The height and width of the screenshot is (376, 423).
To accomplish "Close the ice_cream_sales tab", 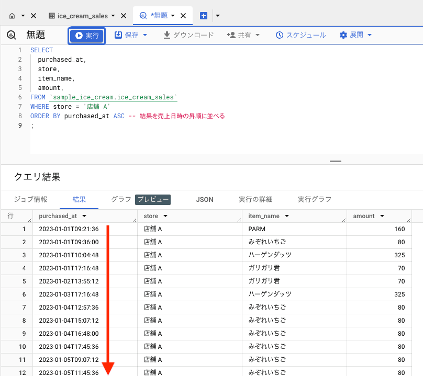I will 124,16.
